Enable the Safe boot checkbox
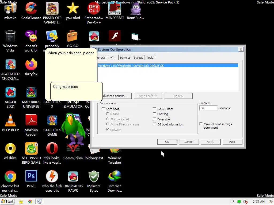The image size is (274, 205). click(103, 109)
